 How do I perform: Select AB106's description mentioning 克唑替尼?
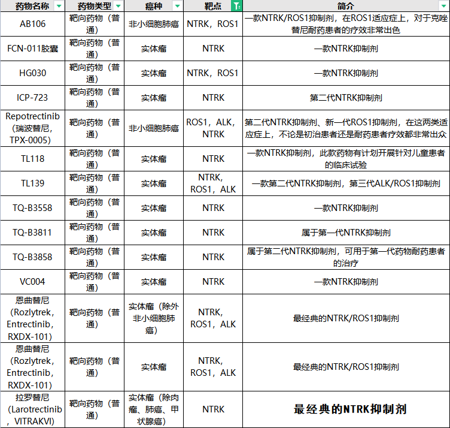point(346,24)
